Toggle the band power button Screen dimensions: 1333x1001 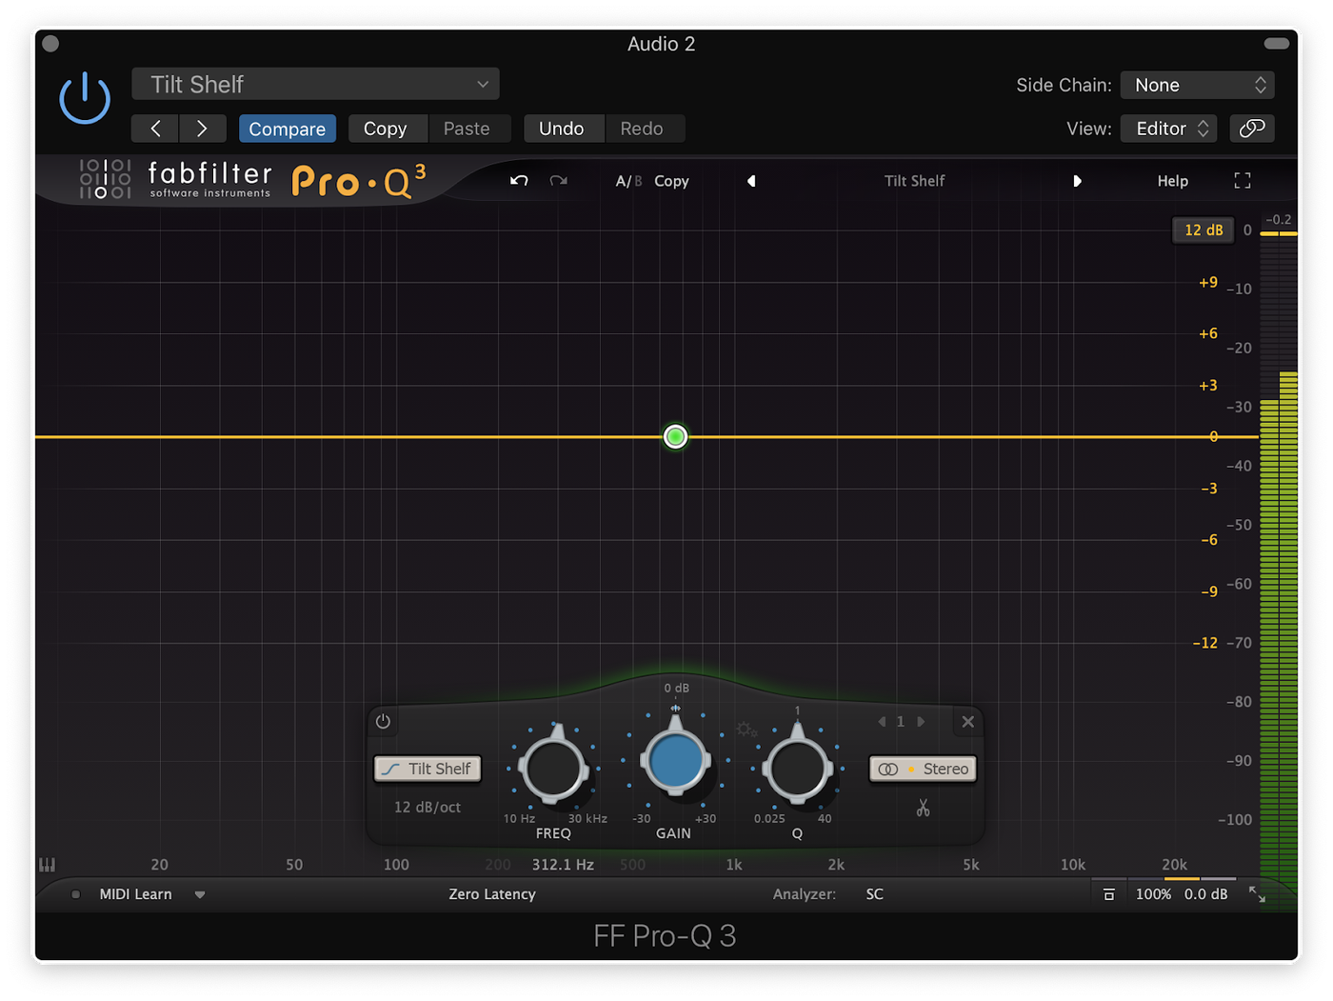pyautogui.click(x=383, y=721)
